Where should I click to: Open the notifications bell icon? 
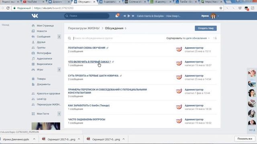pos(117,16)
